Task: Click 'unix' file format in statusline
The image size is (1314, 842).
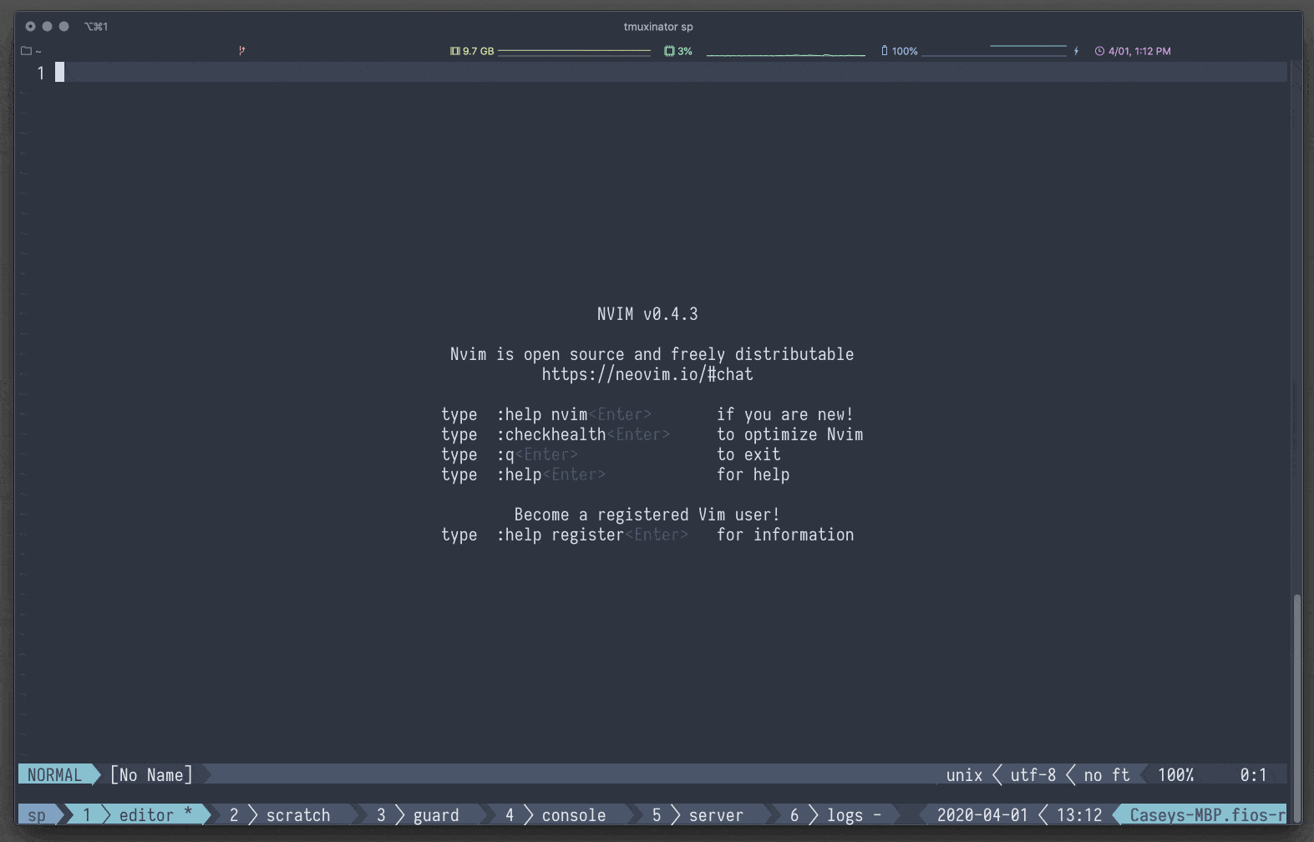Action: pos(964,774)
